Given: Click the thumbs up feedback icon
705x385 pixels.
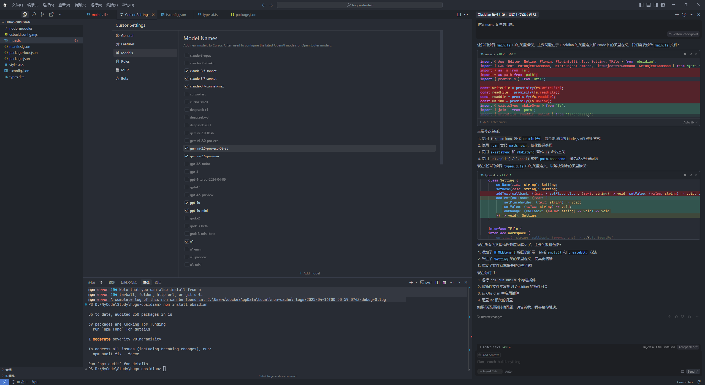Looking at the screenshot, I should pyautogui.click(x=676, y=317).
